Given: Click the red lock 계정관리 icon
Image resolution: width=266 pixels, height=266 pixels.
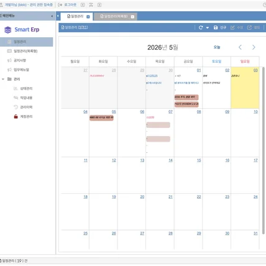Looking at the screenshot, I should point(16,116).
